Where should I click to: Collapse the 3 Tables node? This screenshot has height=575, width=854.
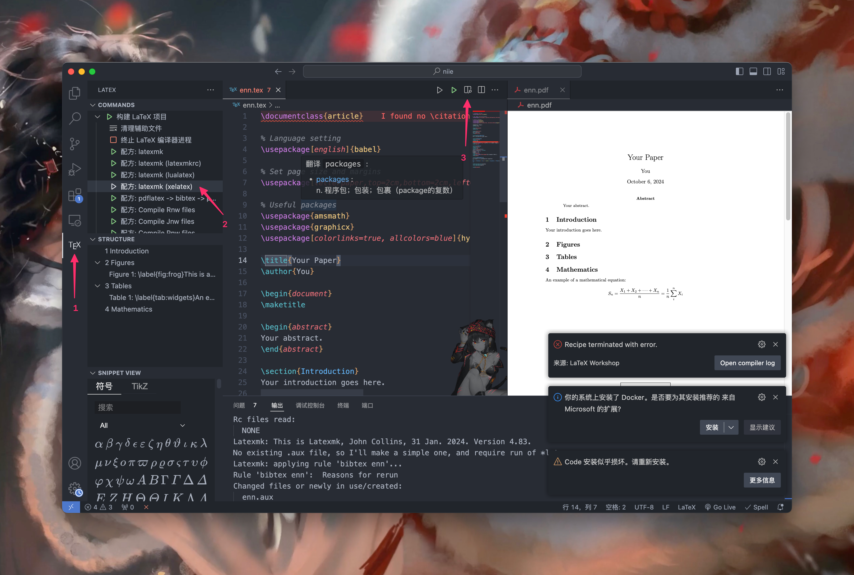98,286
